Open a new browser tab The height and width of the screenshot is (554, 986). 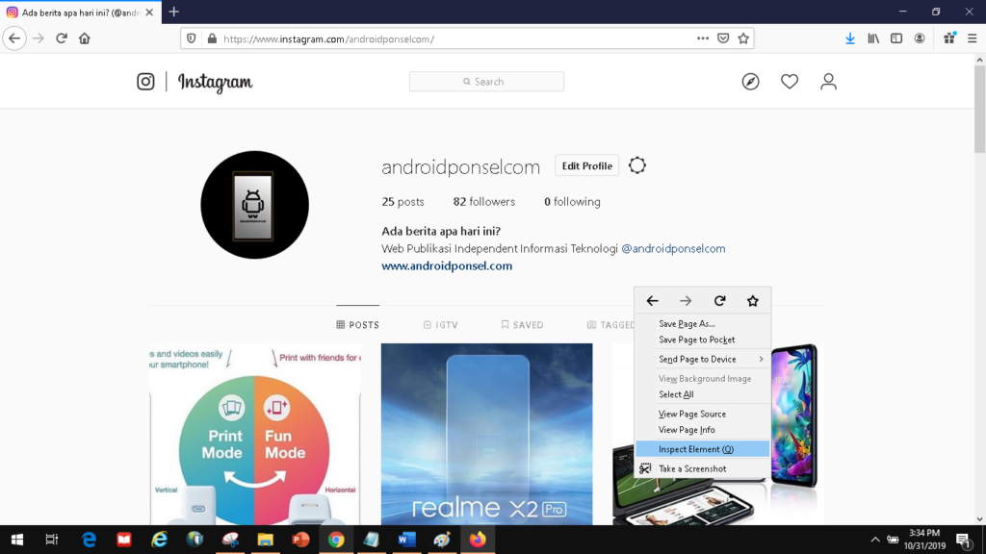coord(173,12)
